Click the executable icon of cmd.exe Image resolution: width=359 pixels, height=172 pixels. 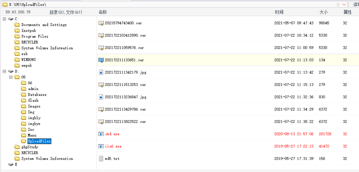[101, 134]
